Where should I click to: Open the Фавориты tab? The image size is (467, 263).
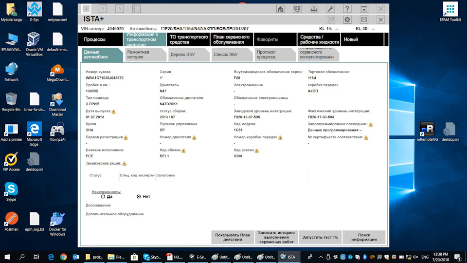click(275, 39)
